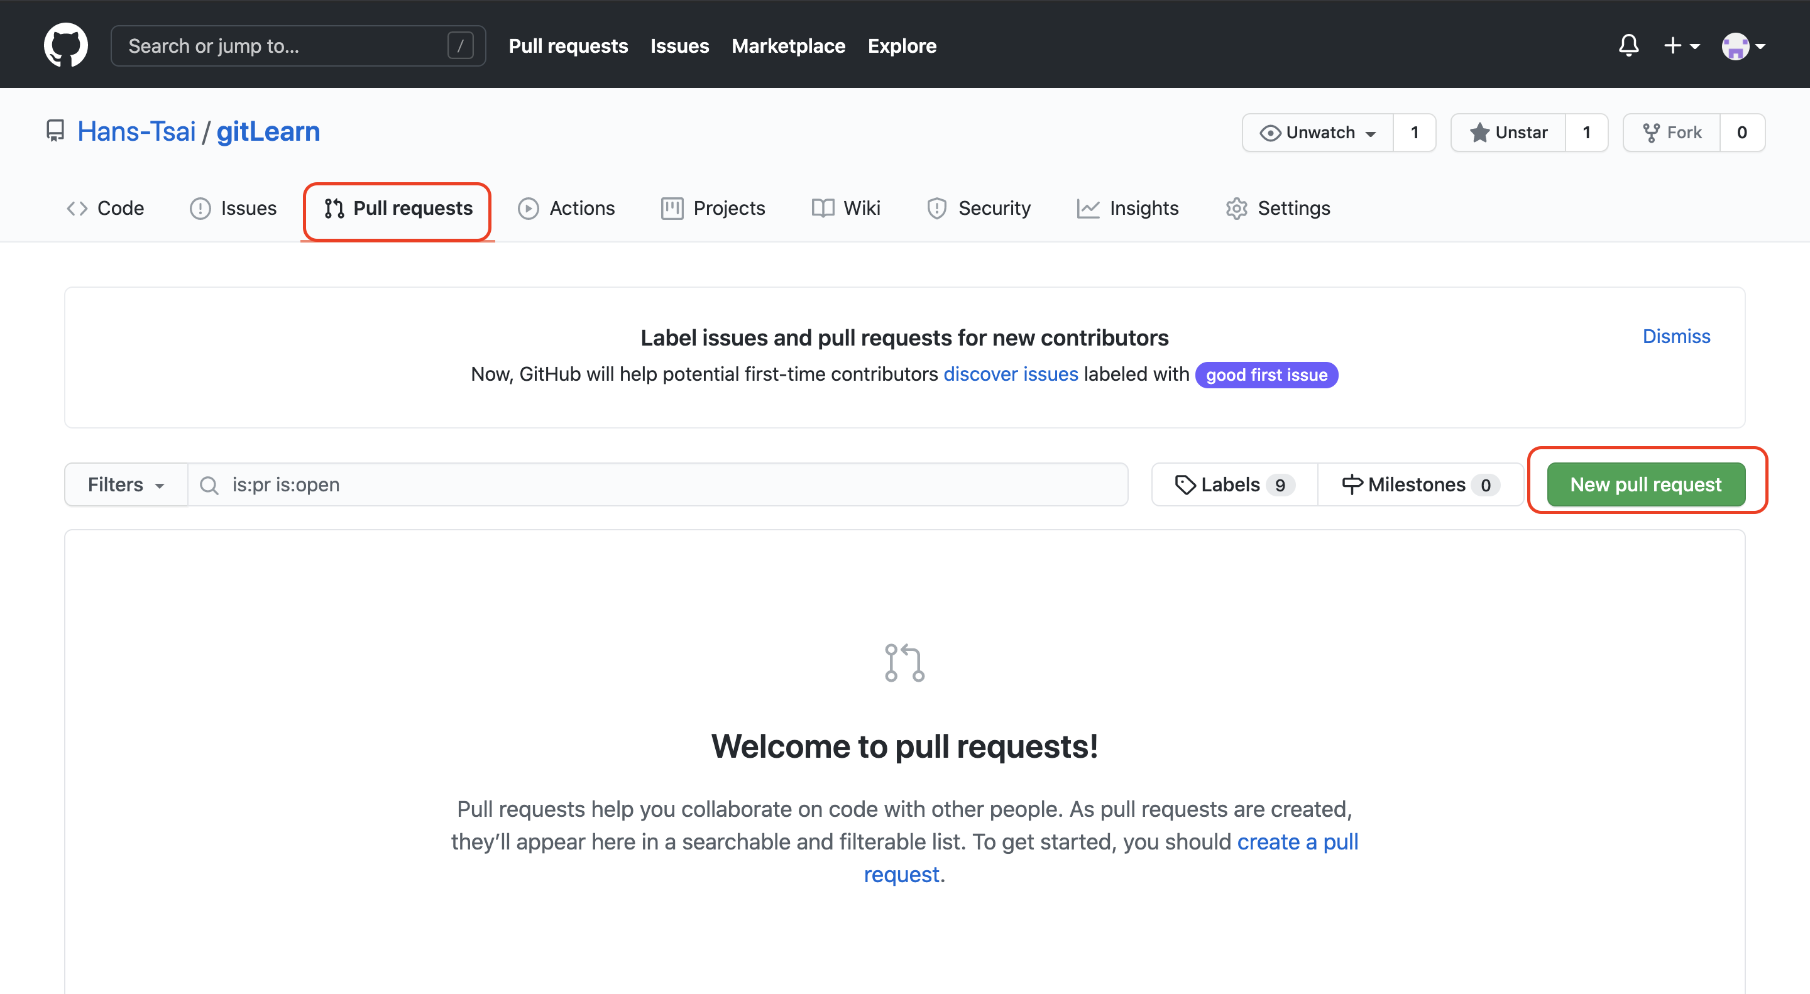Open Explore in top navigation

click(901, 46)
